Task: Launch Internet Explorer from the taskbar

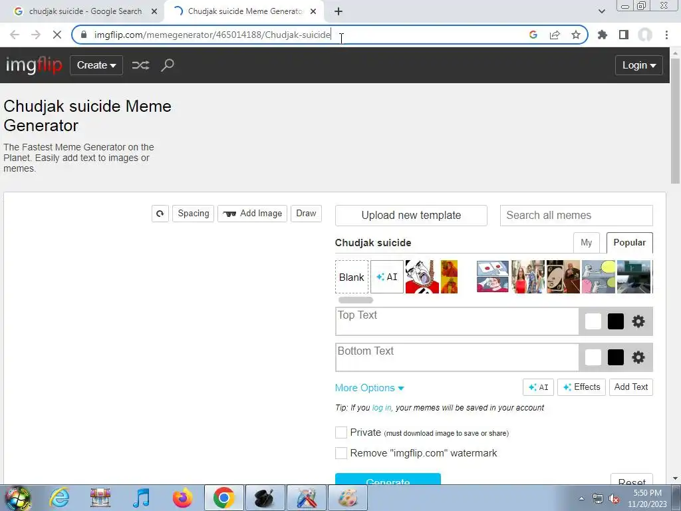Action: point(59,498)
